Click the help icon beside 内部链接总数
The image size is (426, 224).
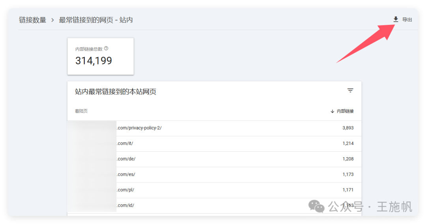click(x=106, y=49)
